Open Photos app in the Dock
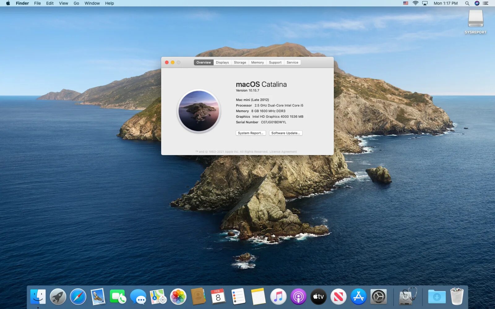Viewport: 495px width, 309px height. [x=178, y=297]
